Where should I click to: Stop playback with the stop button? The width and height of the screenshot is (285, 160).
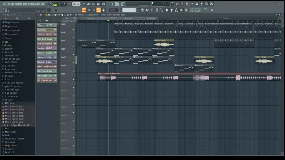pos(65,4)
